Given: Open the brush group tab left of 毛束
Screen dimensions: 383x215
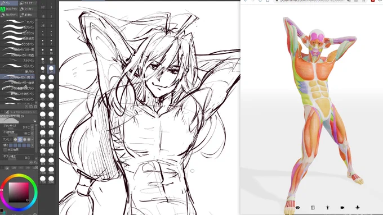Looking at the screenshot, I should click(x=9, y=15).
